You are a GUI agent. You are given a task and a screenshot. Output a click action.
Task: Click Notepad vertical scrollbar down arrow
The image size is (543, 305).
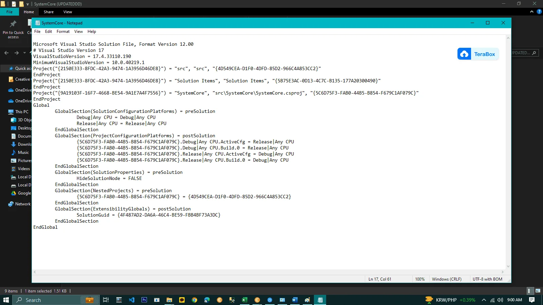[x=508, y=266]
